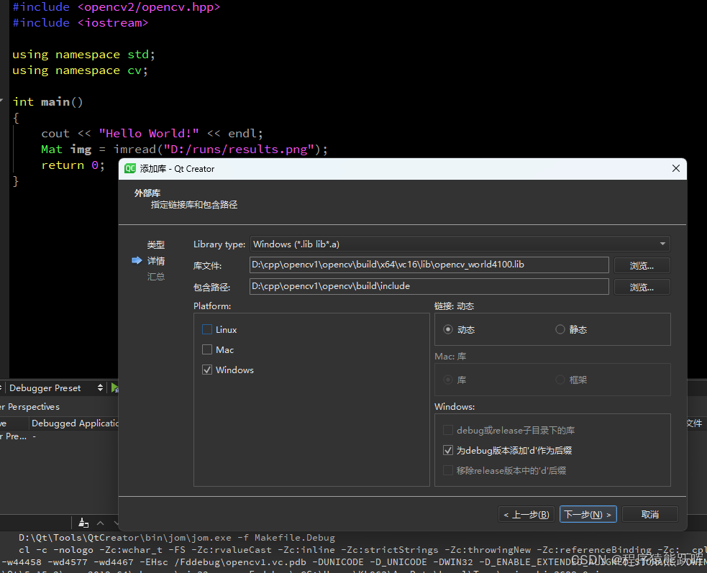Go back to the previous wizard step
707x573 pixels.
click(x=526, y=514)
